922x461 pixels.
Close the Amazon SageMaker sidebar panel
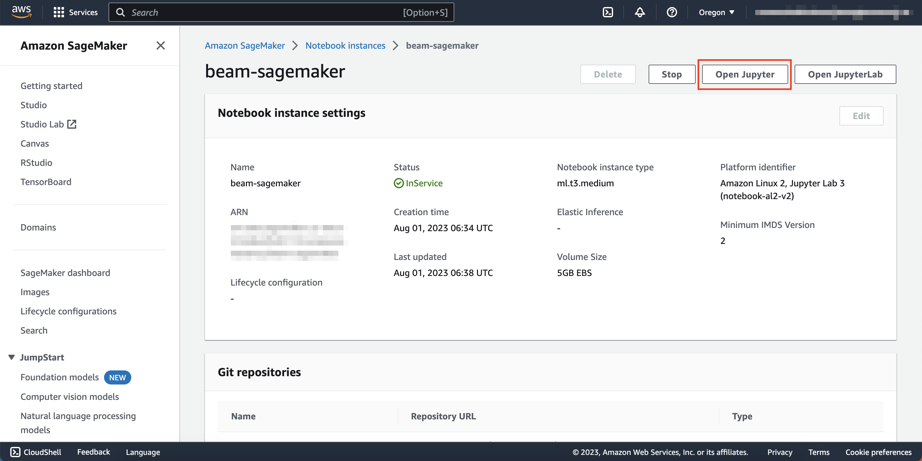(160, 45)
